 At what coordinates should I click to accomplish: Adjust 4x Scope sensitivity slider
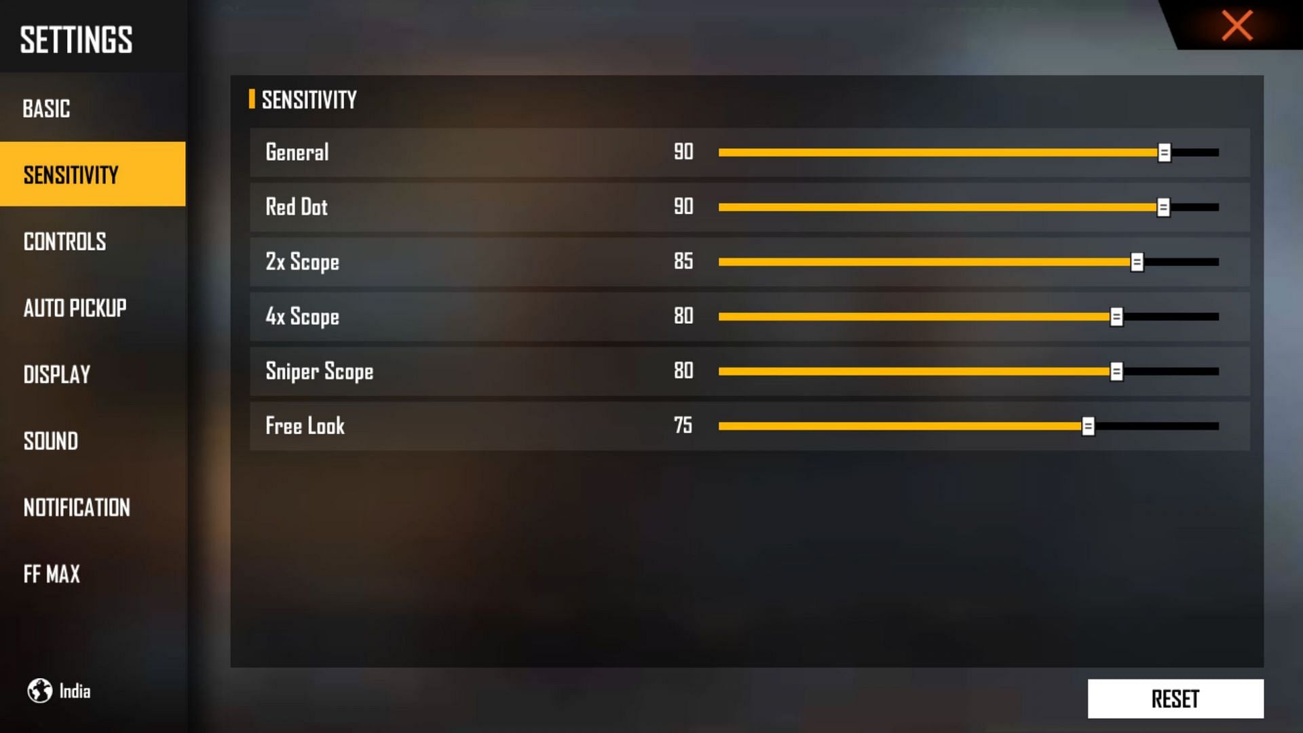click(1118, 316)
